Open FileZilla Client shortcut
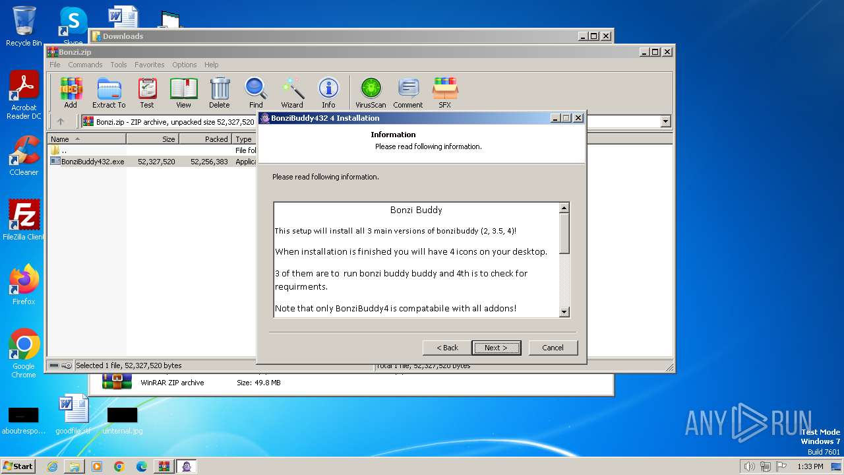This screenshot has width=844, height=475. [24, 220]
